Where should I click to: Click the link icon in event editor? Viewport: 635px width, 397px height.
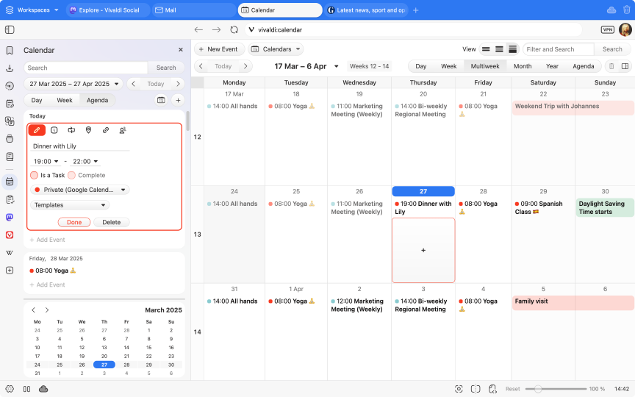[x=106, y=130]
